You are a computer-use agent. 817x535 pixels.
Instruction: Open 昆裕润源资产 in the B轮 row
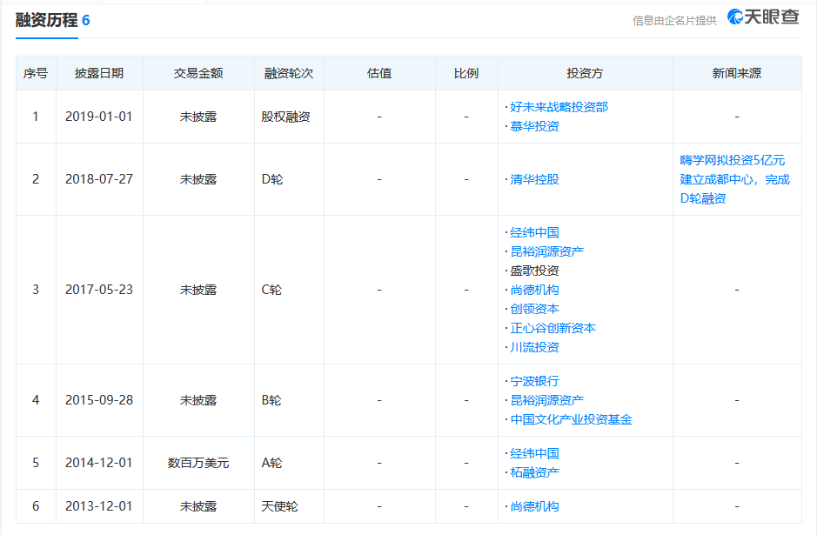point(546,400)
